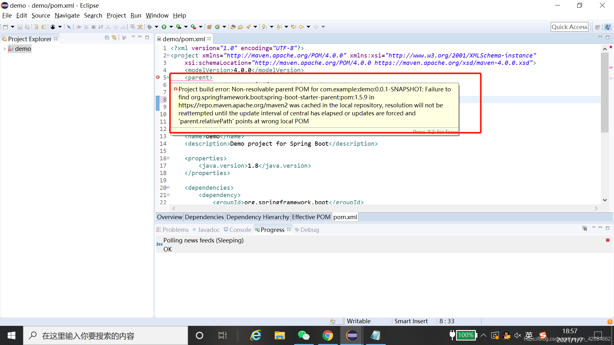Open the Navigate menu
Image resolution: width=614 pixels, height=345 pixels.
click(x=67, y=15)
